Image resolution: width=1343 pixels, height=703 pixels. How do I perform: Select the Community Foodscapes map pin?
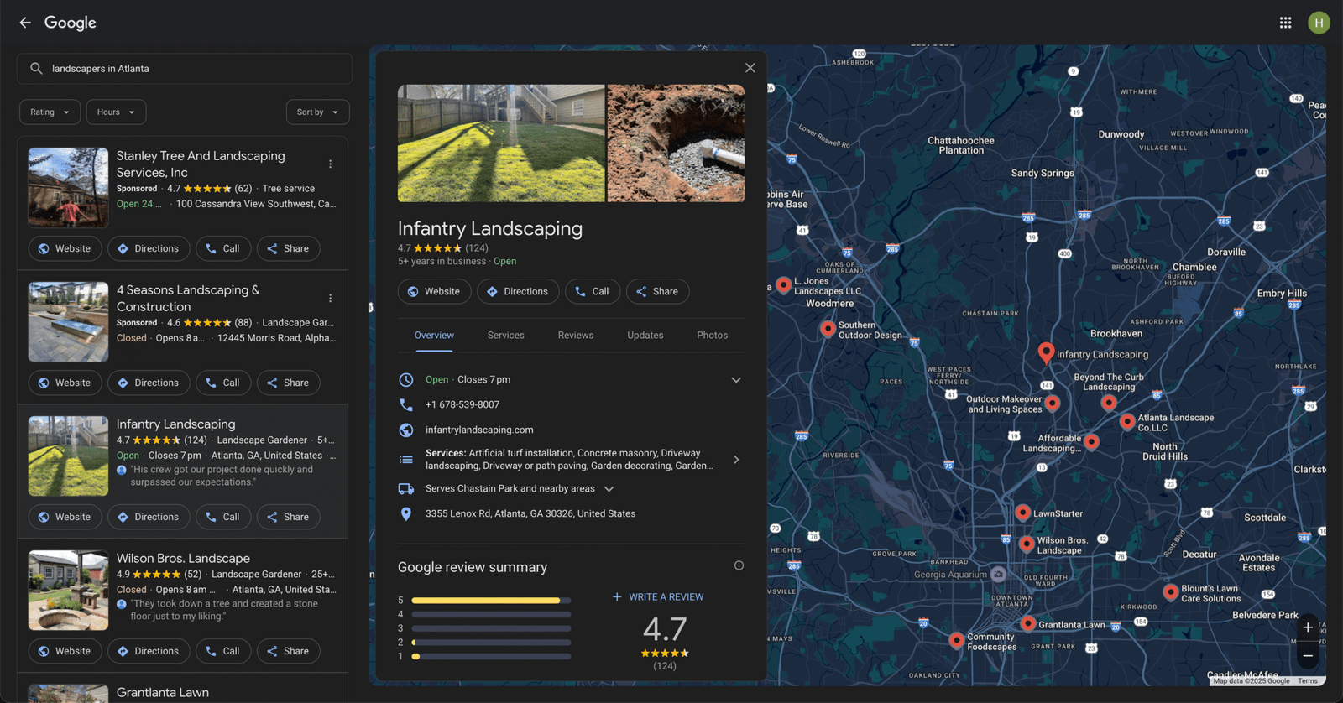(x=956, y=640)
